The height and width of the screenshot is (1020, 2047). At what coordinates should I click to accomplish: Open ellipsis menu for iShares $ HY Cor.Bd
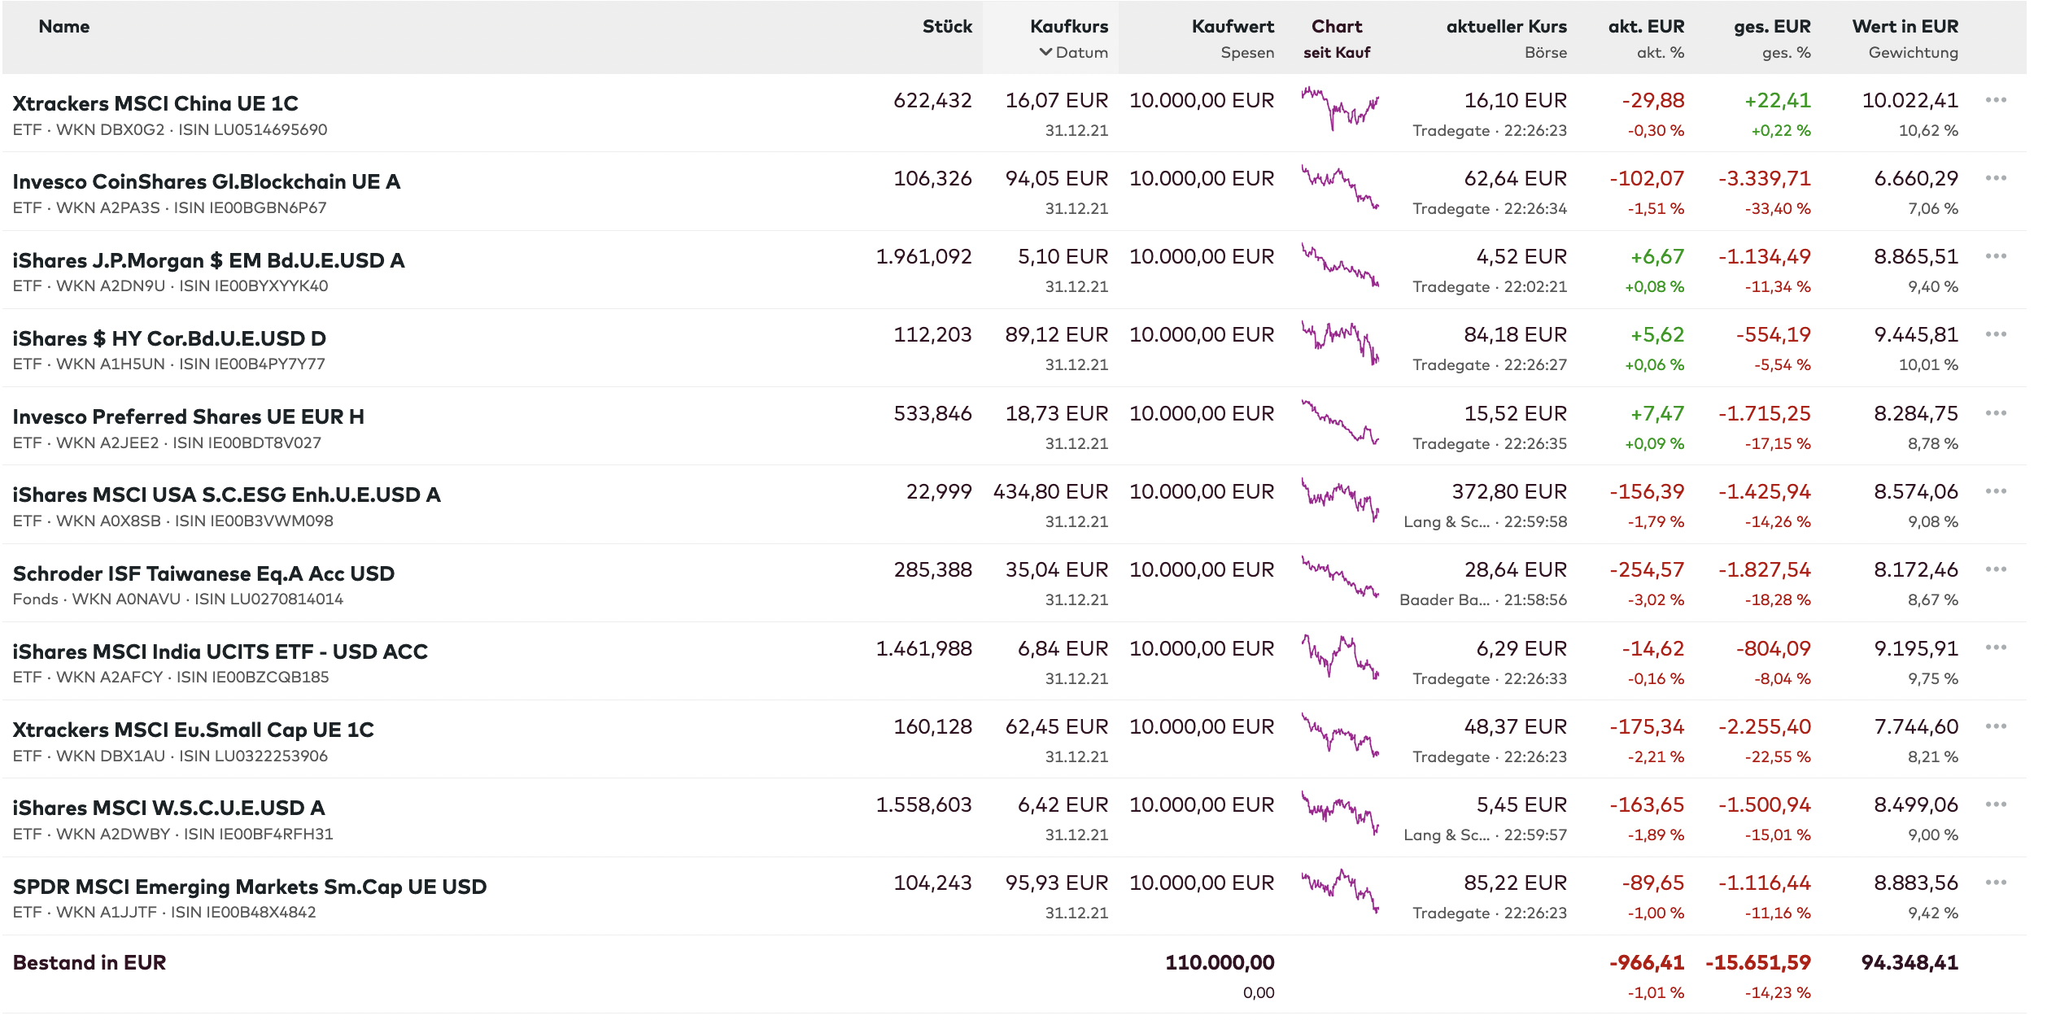tap(1995, 334)
